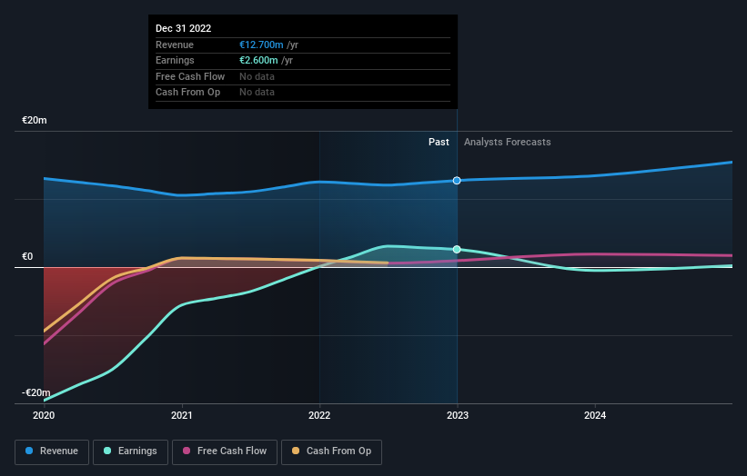The image size is (747, 476).
Task: Select the Earnings data point at 2023
Action: click(x=457, y=249)
